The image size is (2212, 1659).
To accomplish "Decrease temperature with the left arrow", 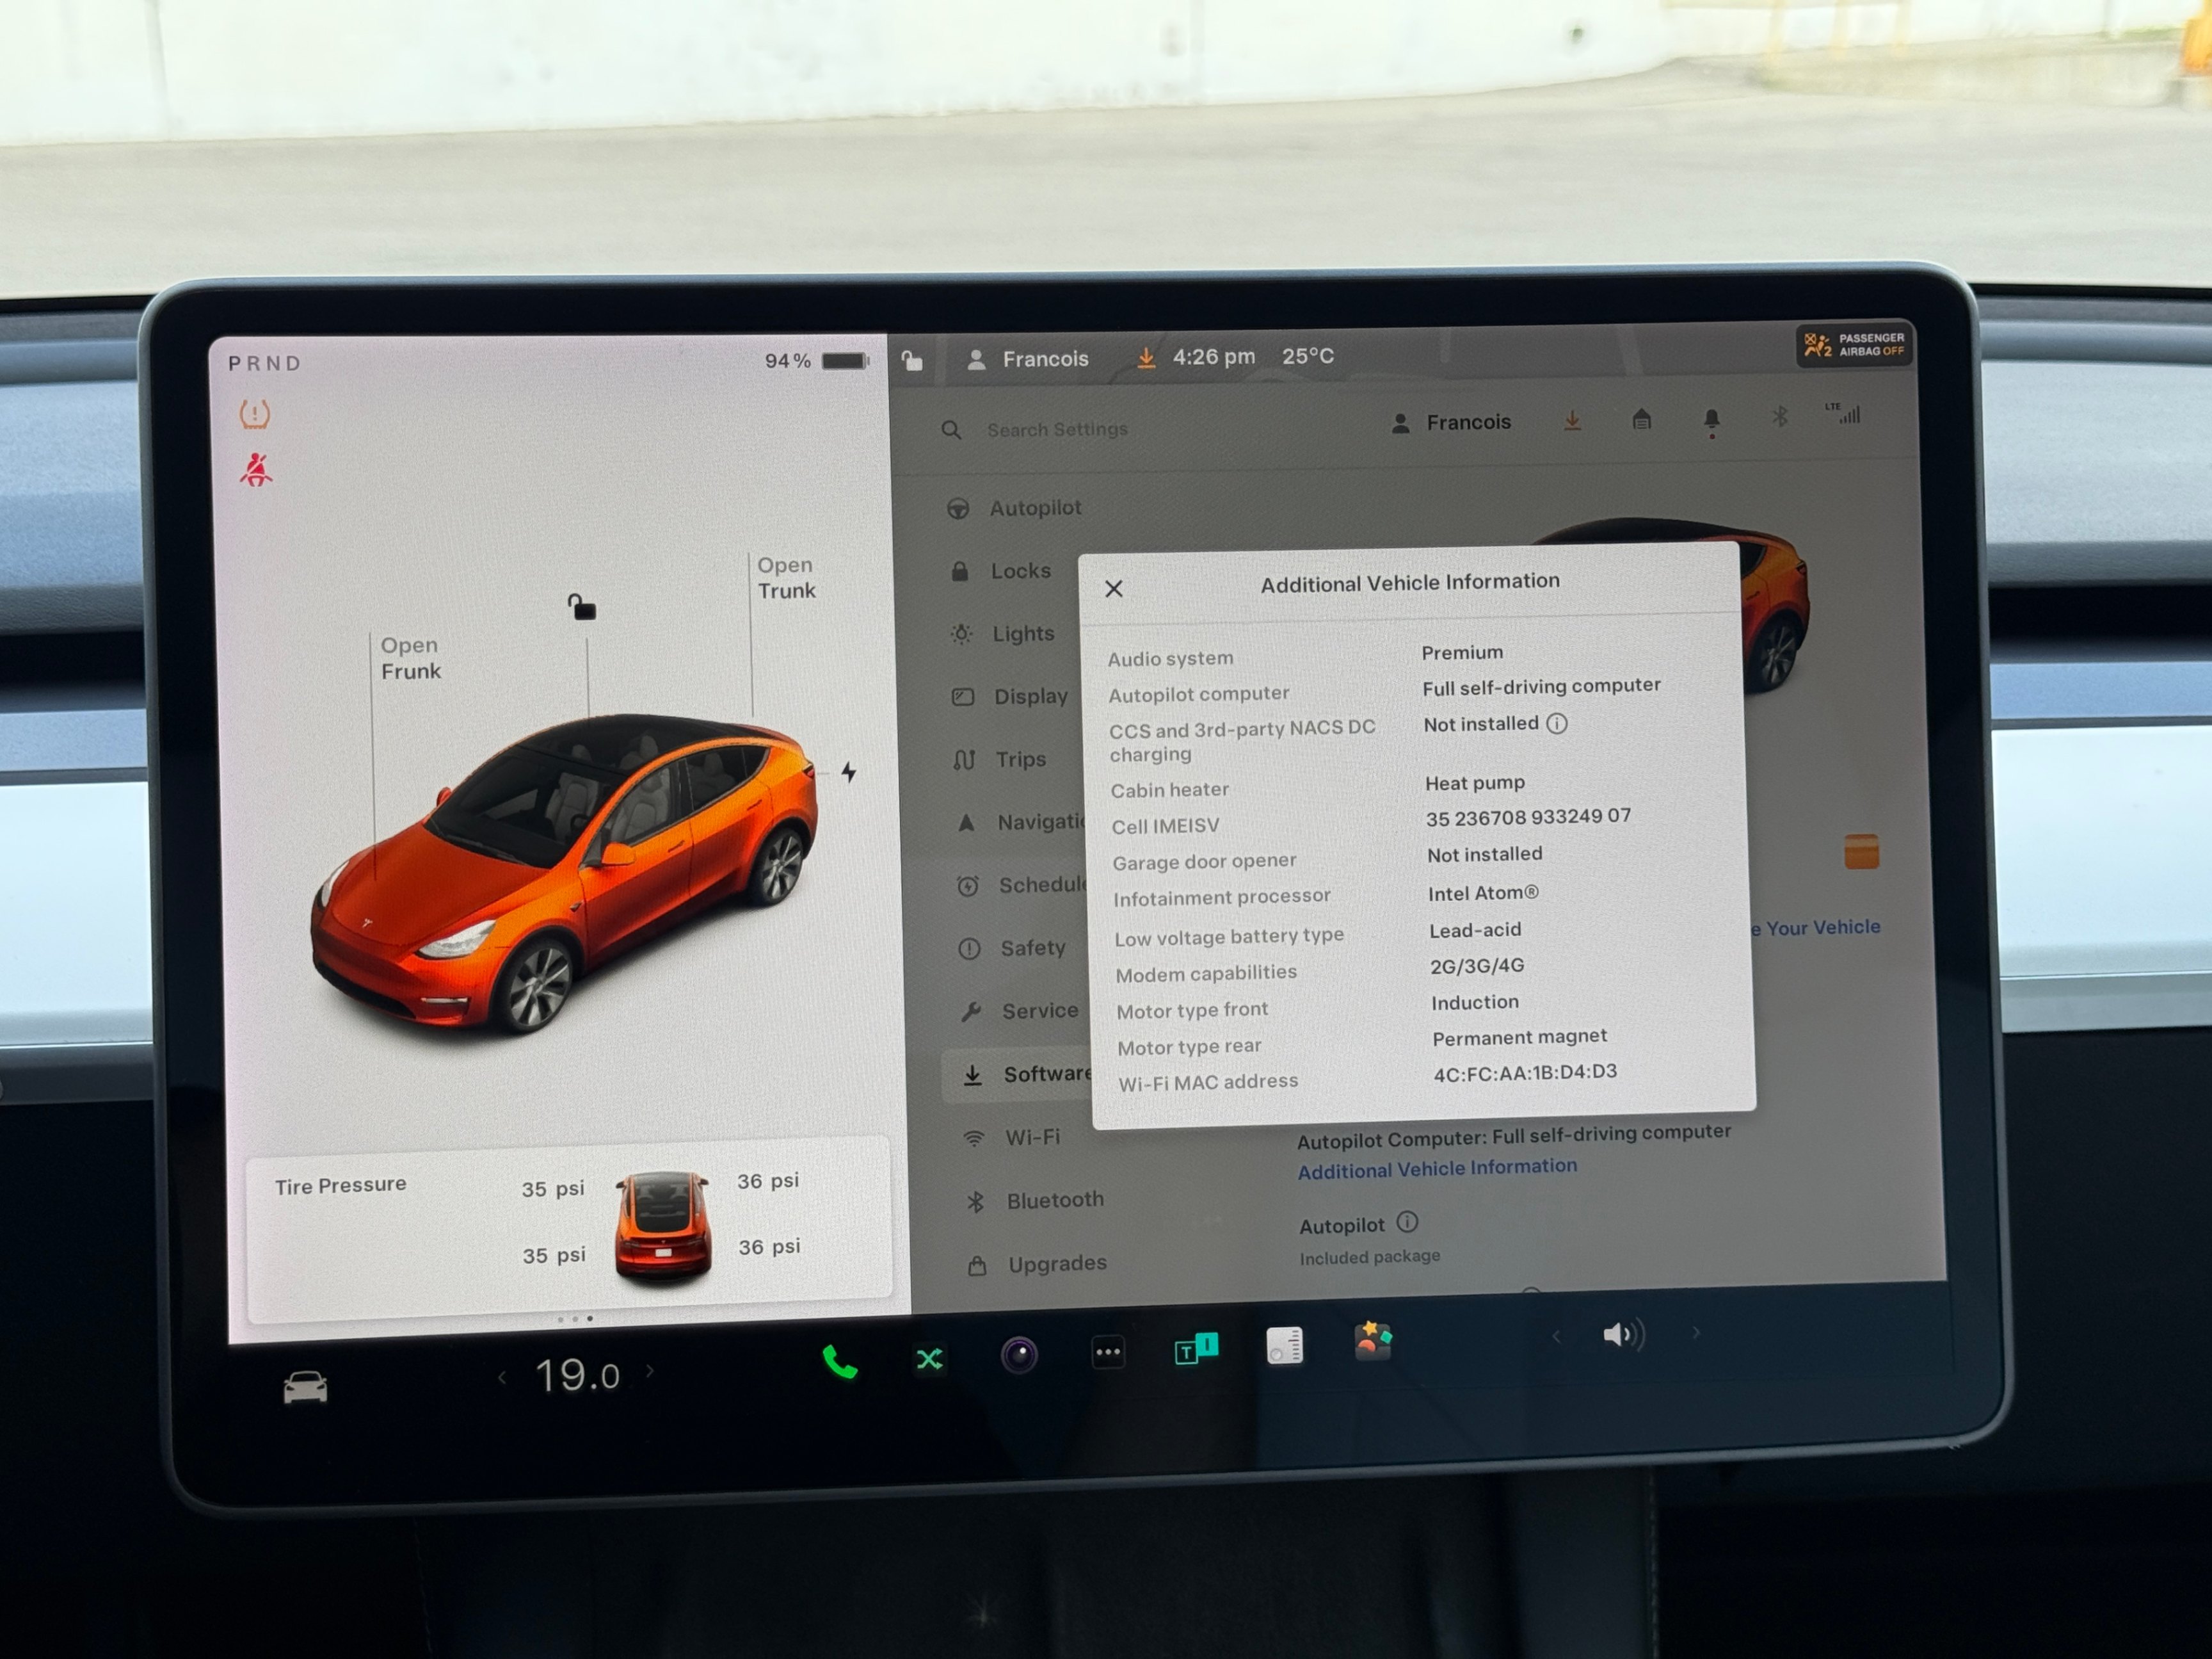I will point(502,1379).
